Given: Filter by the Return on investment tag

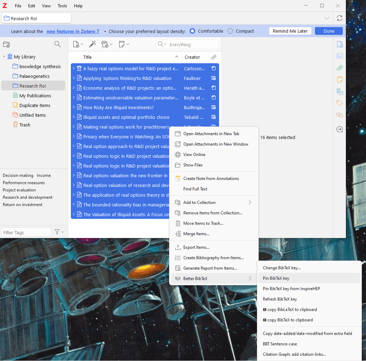Looking at the screenshot, I should tap(23, 205).
